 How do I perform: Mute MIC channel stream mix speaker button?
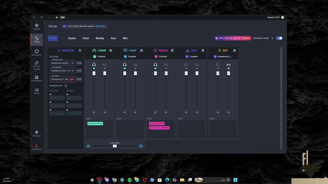228,112
